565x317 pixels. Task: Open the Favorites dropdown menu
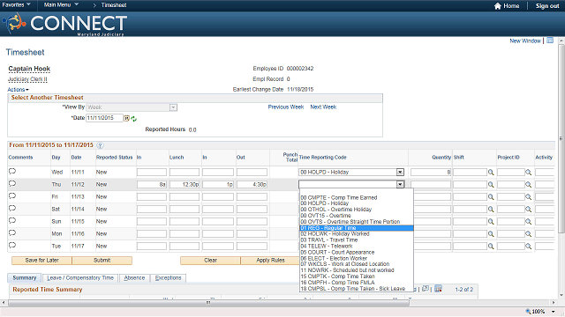[16, 4]
